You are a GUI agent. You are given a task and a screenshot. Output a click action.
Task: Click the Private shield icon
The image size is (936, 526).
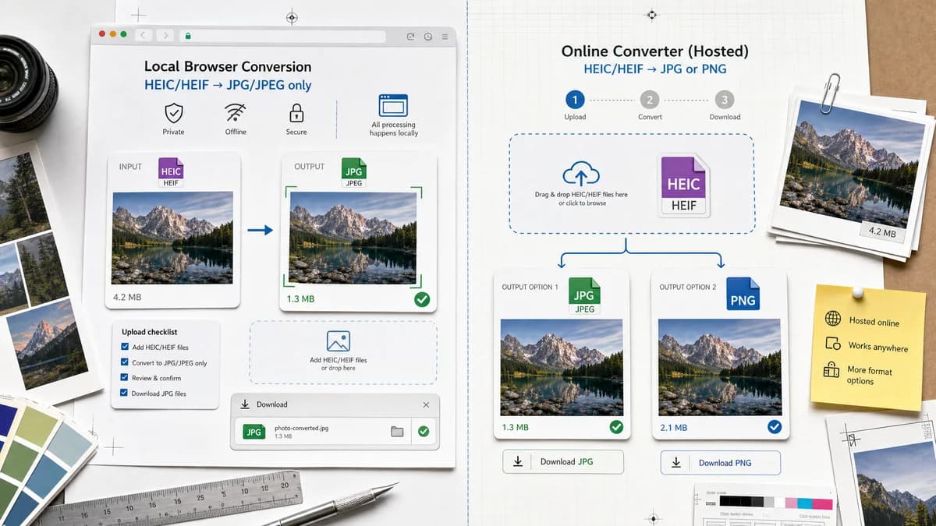pyautogui.click(x=174, y=114)
